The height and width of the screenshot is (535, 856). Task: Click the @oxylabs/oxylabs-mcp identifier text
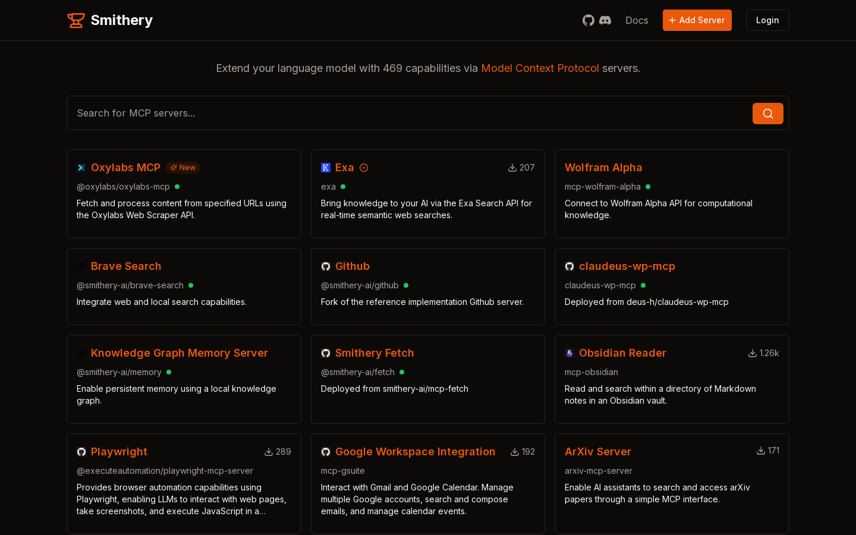pyautogui.click(x=123, y=187)
